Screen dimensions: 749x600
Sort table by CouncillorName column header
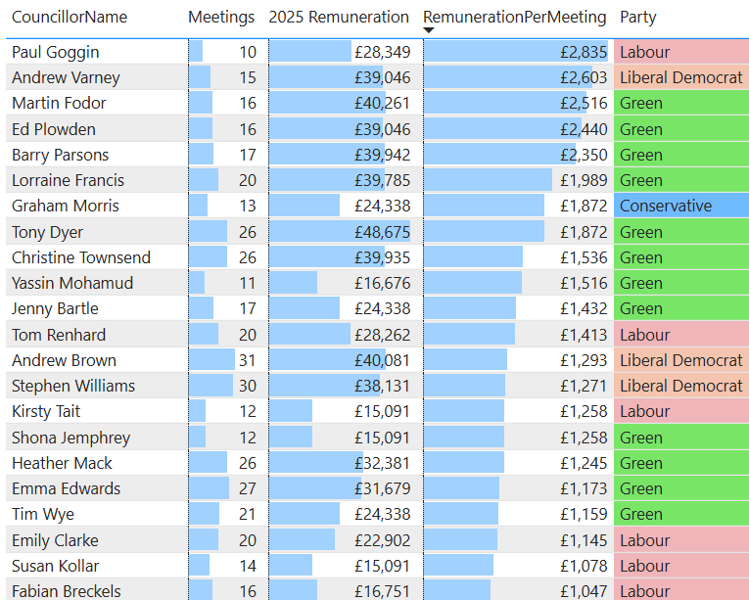[x=70, y=17]
